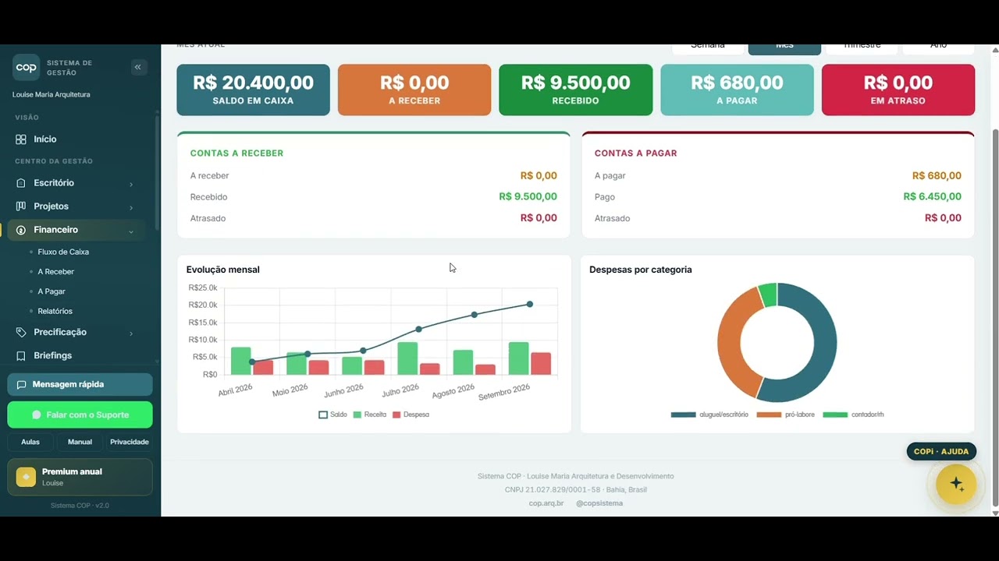Toggle the Receita series in chart legend
This screenshot has width=999, height=561.
point(370,415)
